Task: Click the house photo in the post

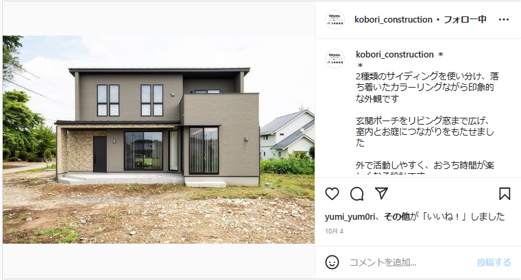Action: (x=158, y=140)
